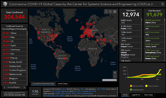Go to previous country list page arrow
The height and width of the screenshot is (98, 166).
tap(4, 87)
